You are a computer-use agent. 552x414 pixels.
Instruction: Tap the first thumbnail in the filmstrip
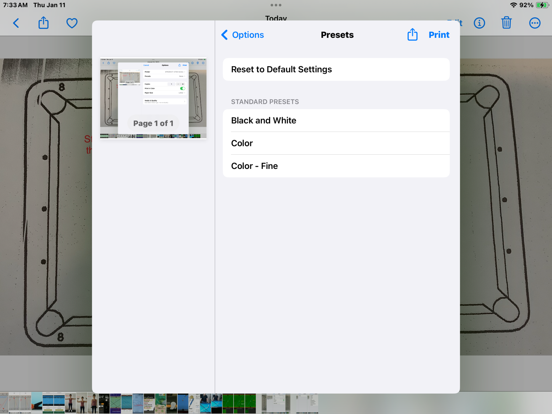4,403
